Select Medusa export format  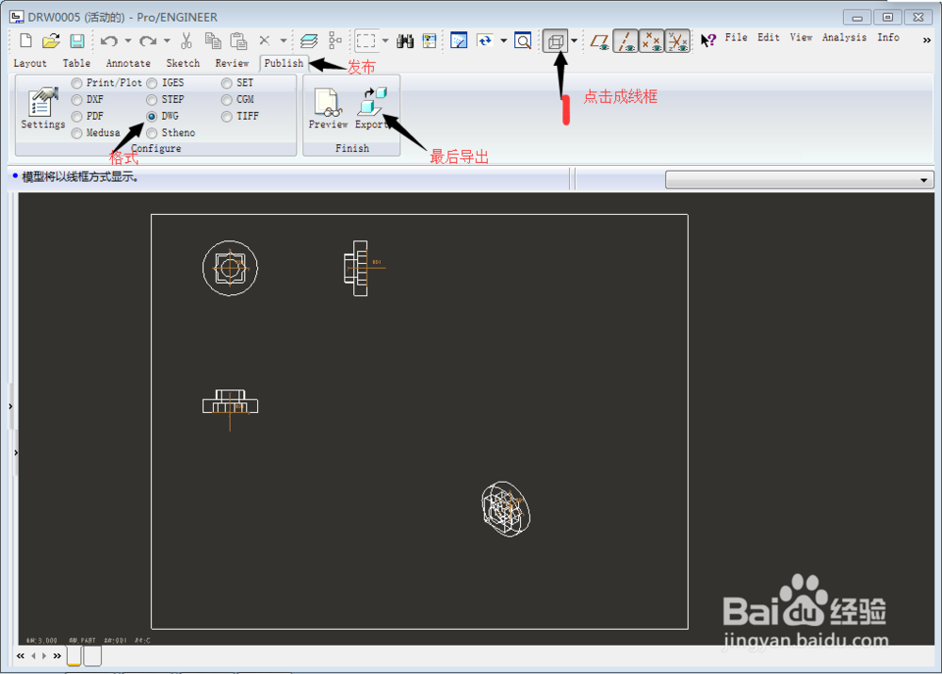[x=77, y=133]
